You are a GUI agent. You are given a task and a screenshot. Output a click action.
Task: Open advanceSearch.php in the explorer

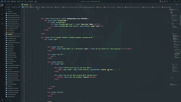[x=13, y=22]
